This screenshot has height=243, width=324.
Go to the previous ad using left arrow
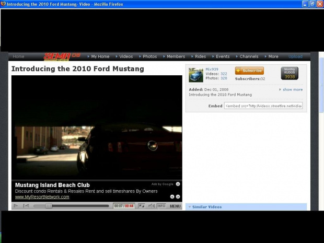point(172,196)
